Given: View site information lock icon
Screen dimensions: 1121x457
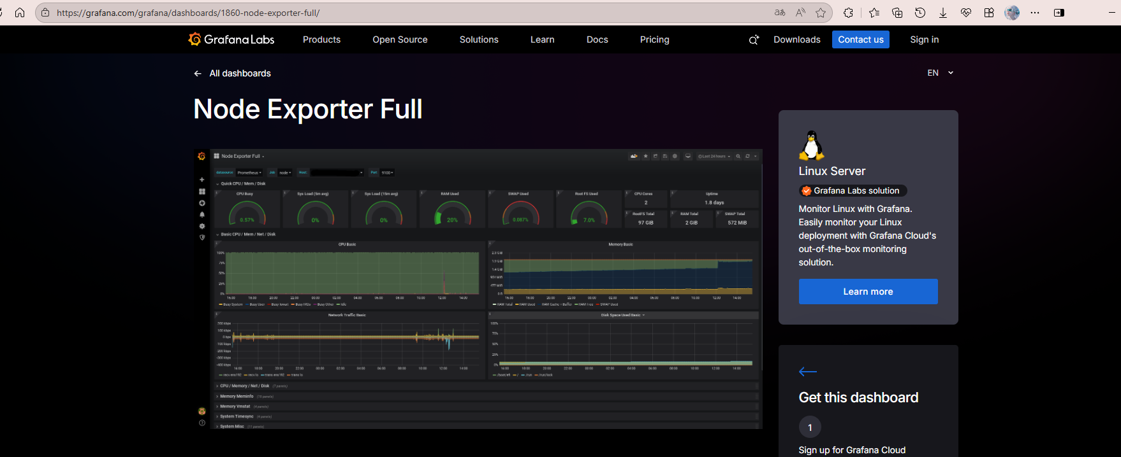Looking at the screenshot, I should coord(45,13).
